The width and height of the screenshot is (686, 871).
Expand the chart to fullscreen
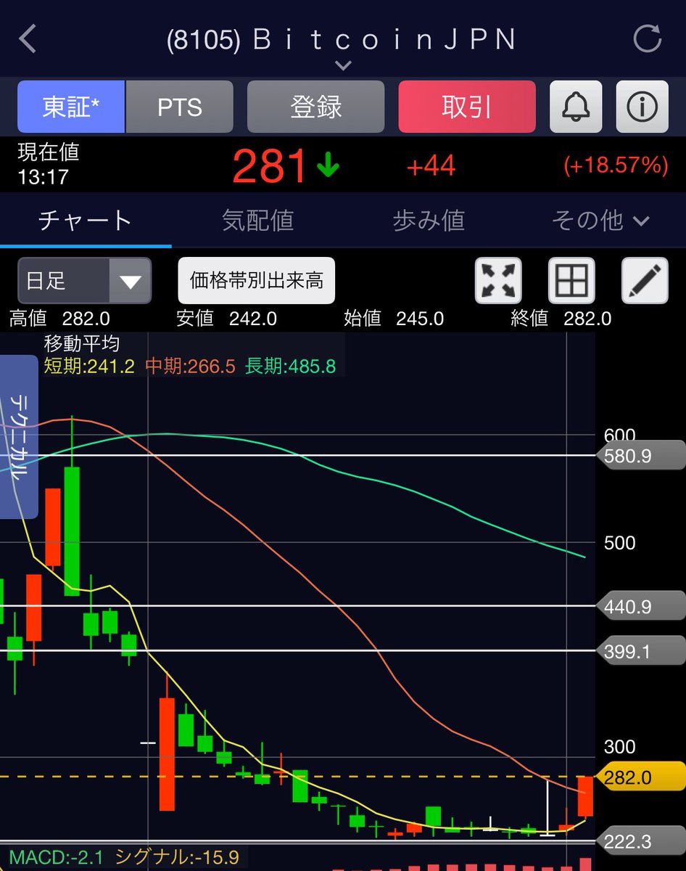(499, 281)
